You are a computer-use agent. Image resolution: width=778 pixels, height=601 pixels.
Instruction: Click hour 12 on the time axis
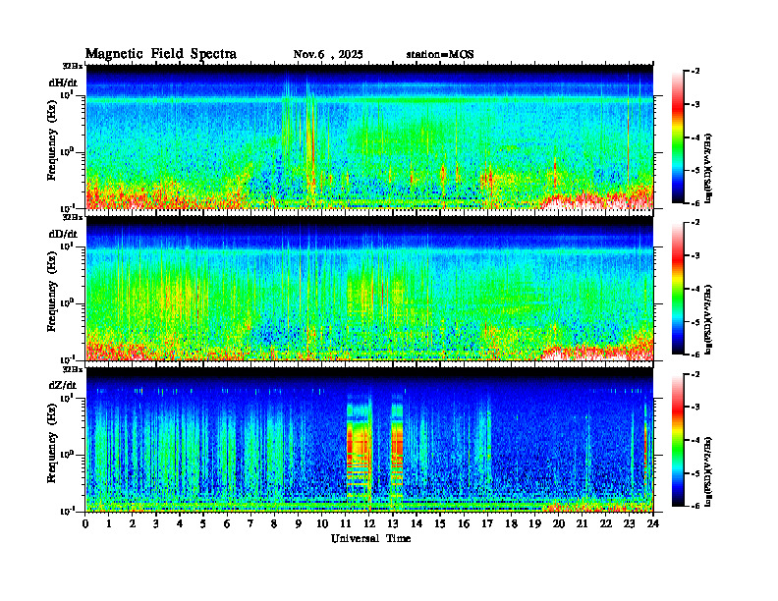point(369,523)
